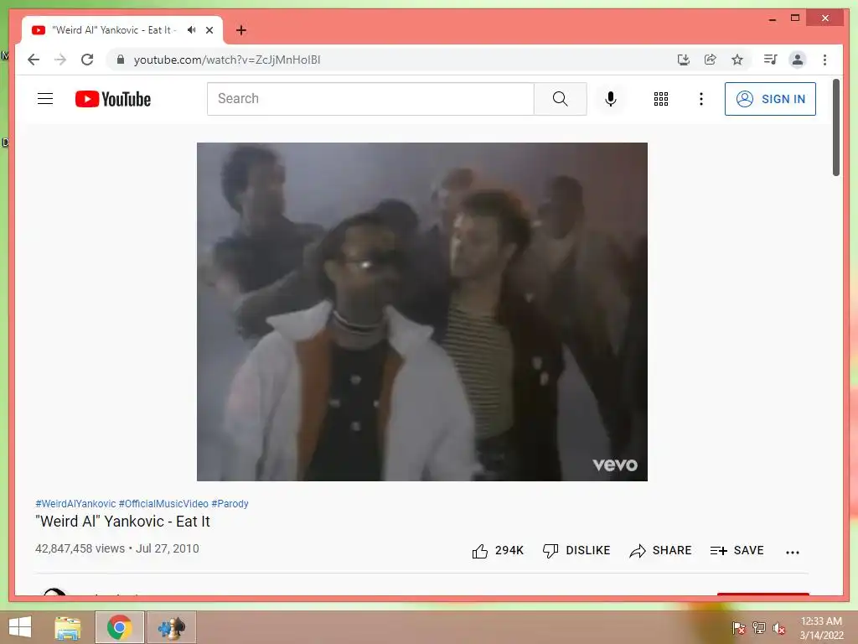858x644 pixels.
Task: Like the video with thumbs up icon
Action: click(x=480, y=551)
